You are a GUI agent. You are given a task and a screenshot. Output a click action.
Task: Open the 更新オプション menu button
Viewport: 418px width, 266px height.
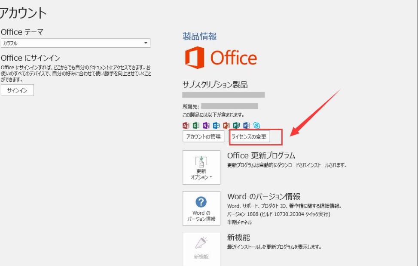[x=201, y=167]
